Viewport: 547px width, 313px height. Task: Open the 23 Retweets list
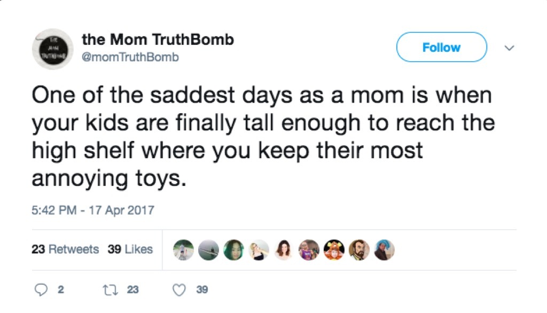click(65, 249)
